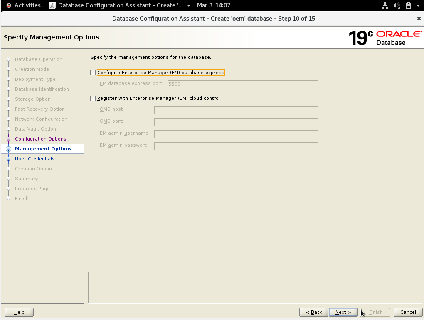This screenshot has height=320, width=424.
Task: Click the Help button
Action: point(19,312)
